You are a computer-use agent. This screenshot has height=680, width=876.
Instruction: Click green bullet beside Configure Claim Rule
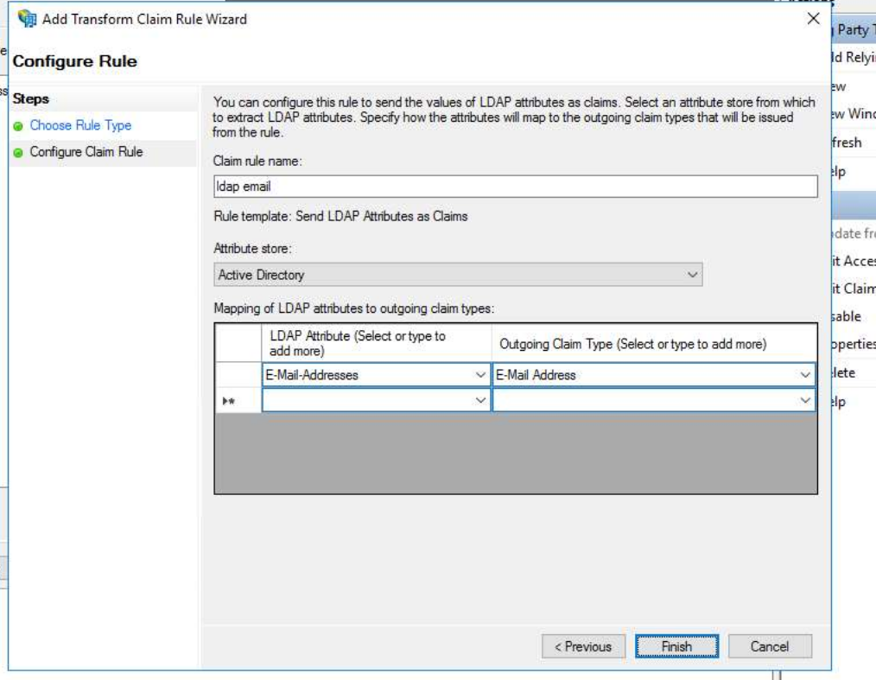17,153
